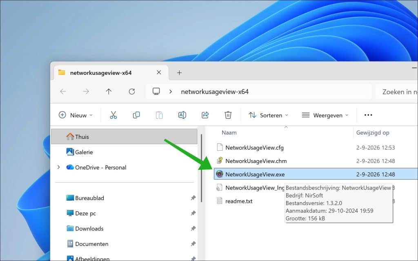
Task: Open the Weergeven dropdown
Action: point(325,115)
